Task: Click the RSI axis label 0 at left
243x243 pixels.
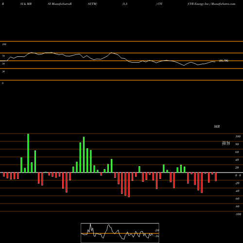Action: 2,83
